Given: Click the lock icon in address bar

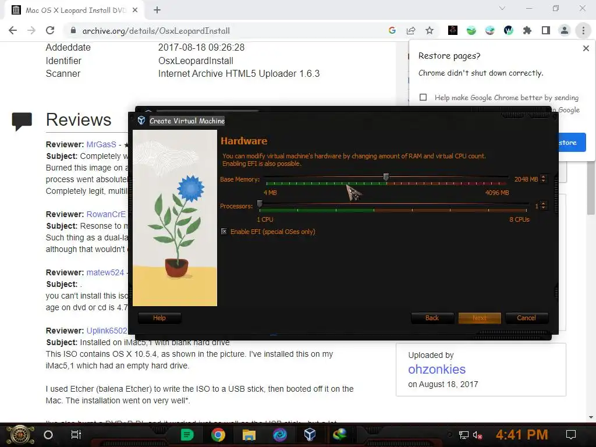Looking at the screenshot, I should (73, 30).
